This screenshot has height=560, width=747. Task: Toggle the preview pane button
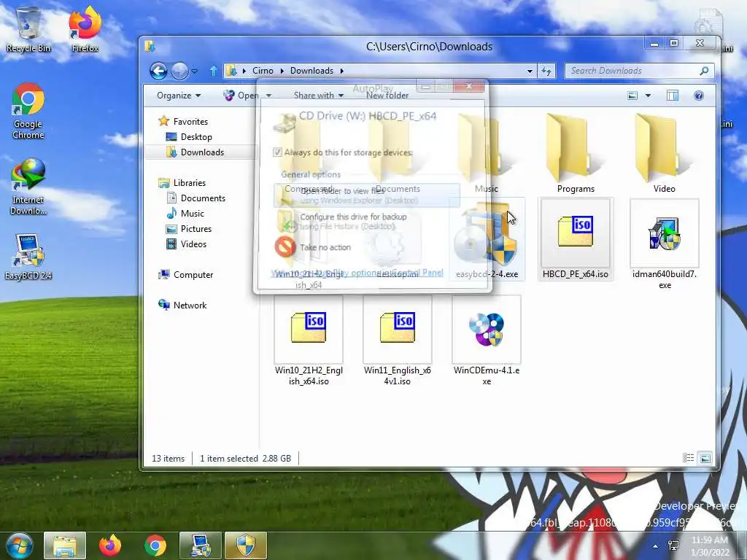point(673,96)
